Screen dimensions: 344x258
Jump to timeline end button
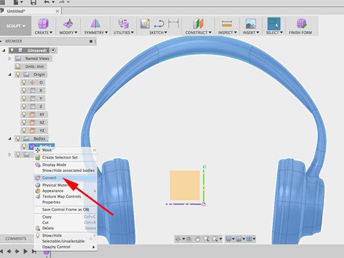34,252
